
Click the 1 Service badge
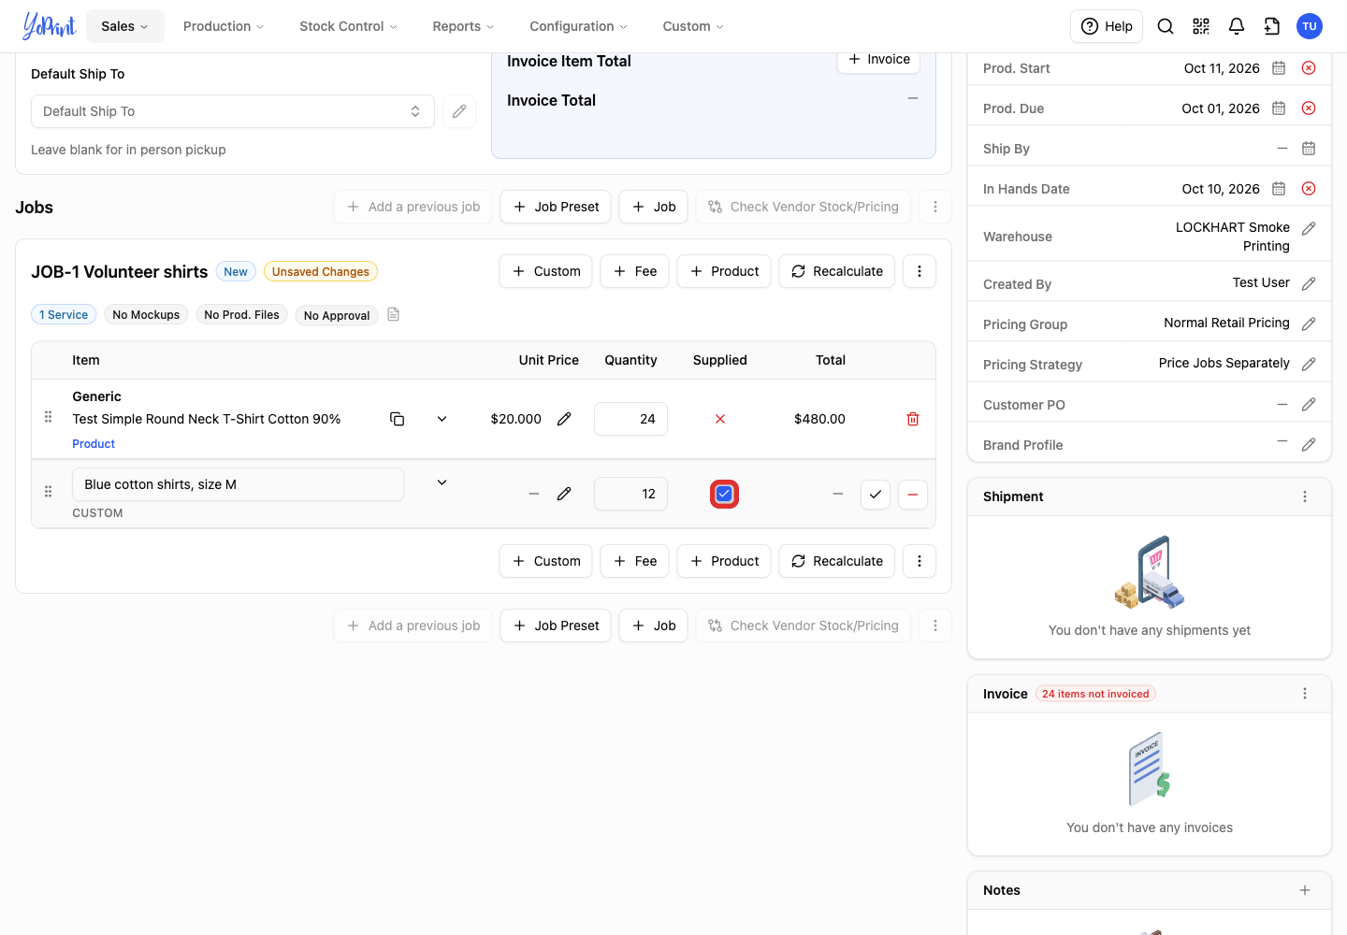[64, 315]
